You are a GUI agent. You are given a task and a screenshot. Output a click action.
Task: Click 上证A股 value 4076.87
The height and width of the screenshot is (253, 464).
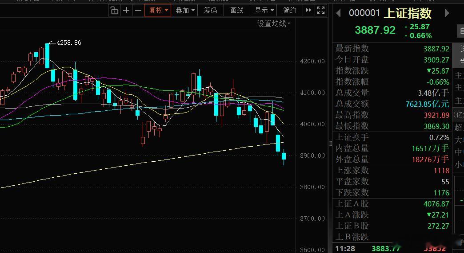(x=436, y=204)
